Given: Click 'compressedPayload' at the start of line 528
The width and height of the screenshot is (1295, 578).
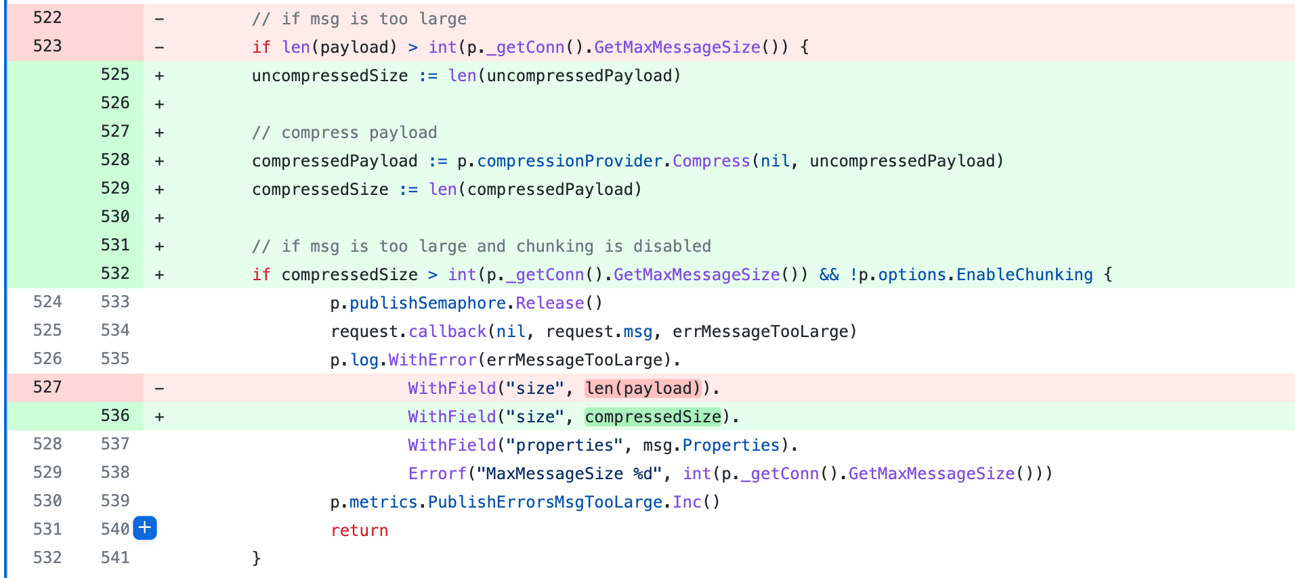Looking at the screenshot, I should pos(335,161).
